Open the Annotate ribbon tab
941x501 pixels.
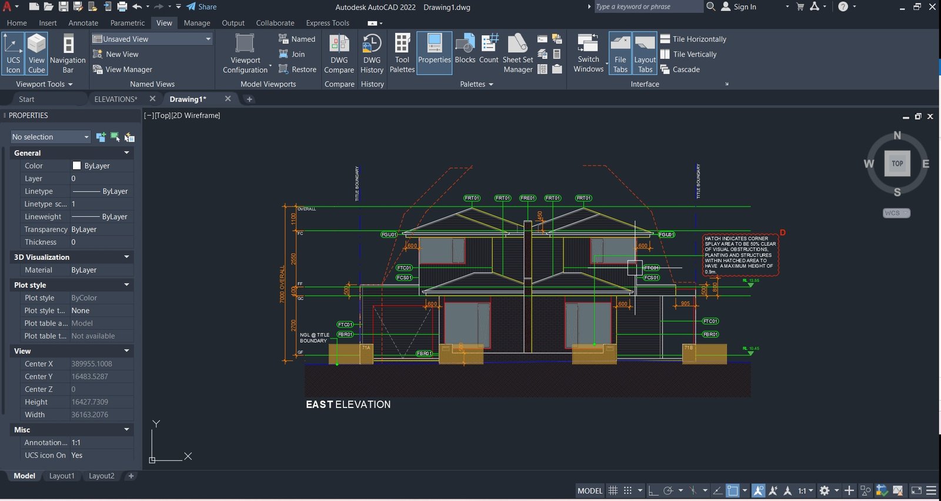[84, 23]
